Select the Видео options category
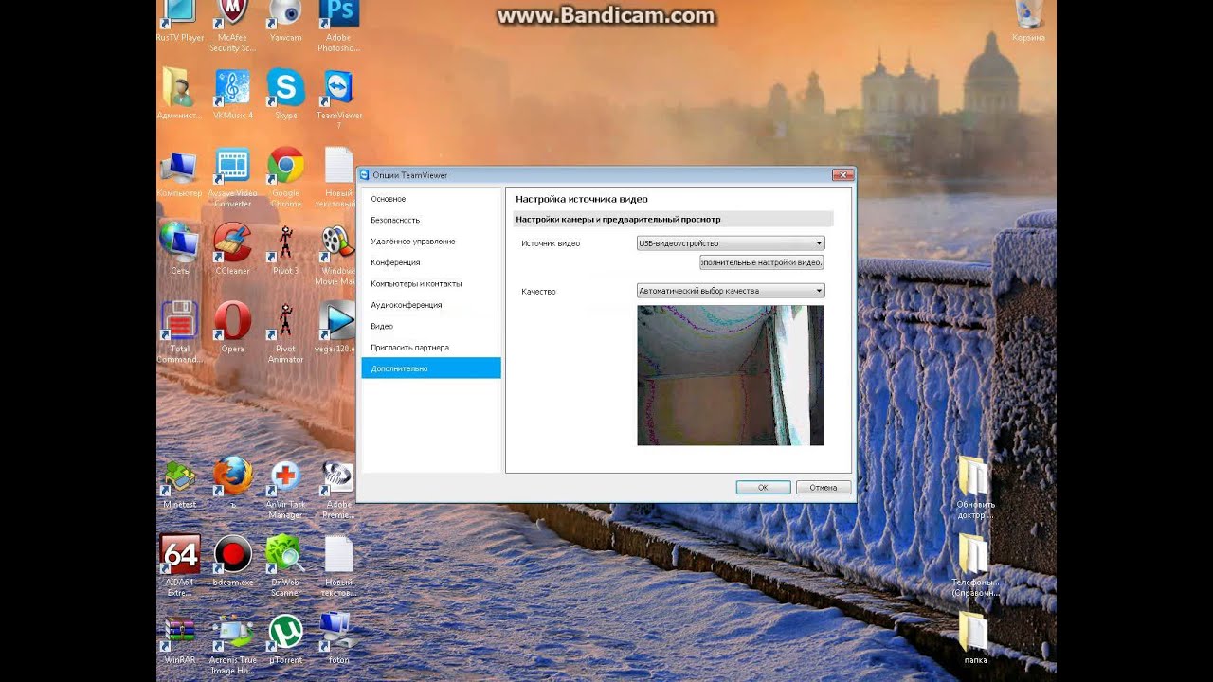1213x682 pixels. click(x=431, y=326)
